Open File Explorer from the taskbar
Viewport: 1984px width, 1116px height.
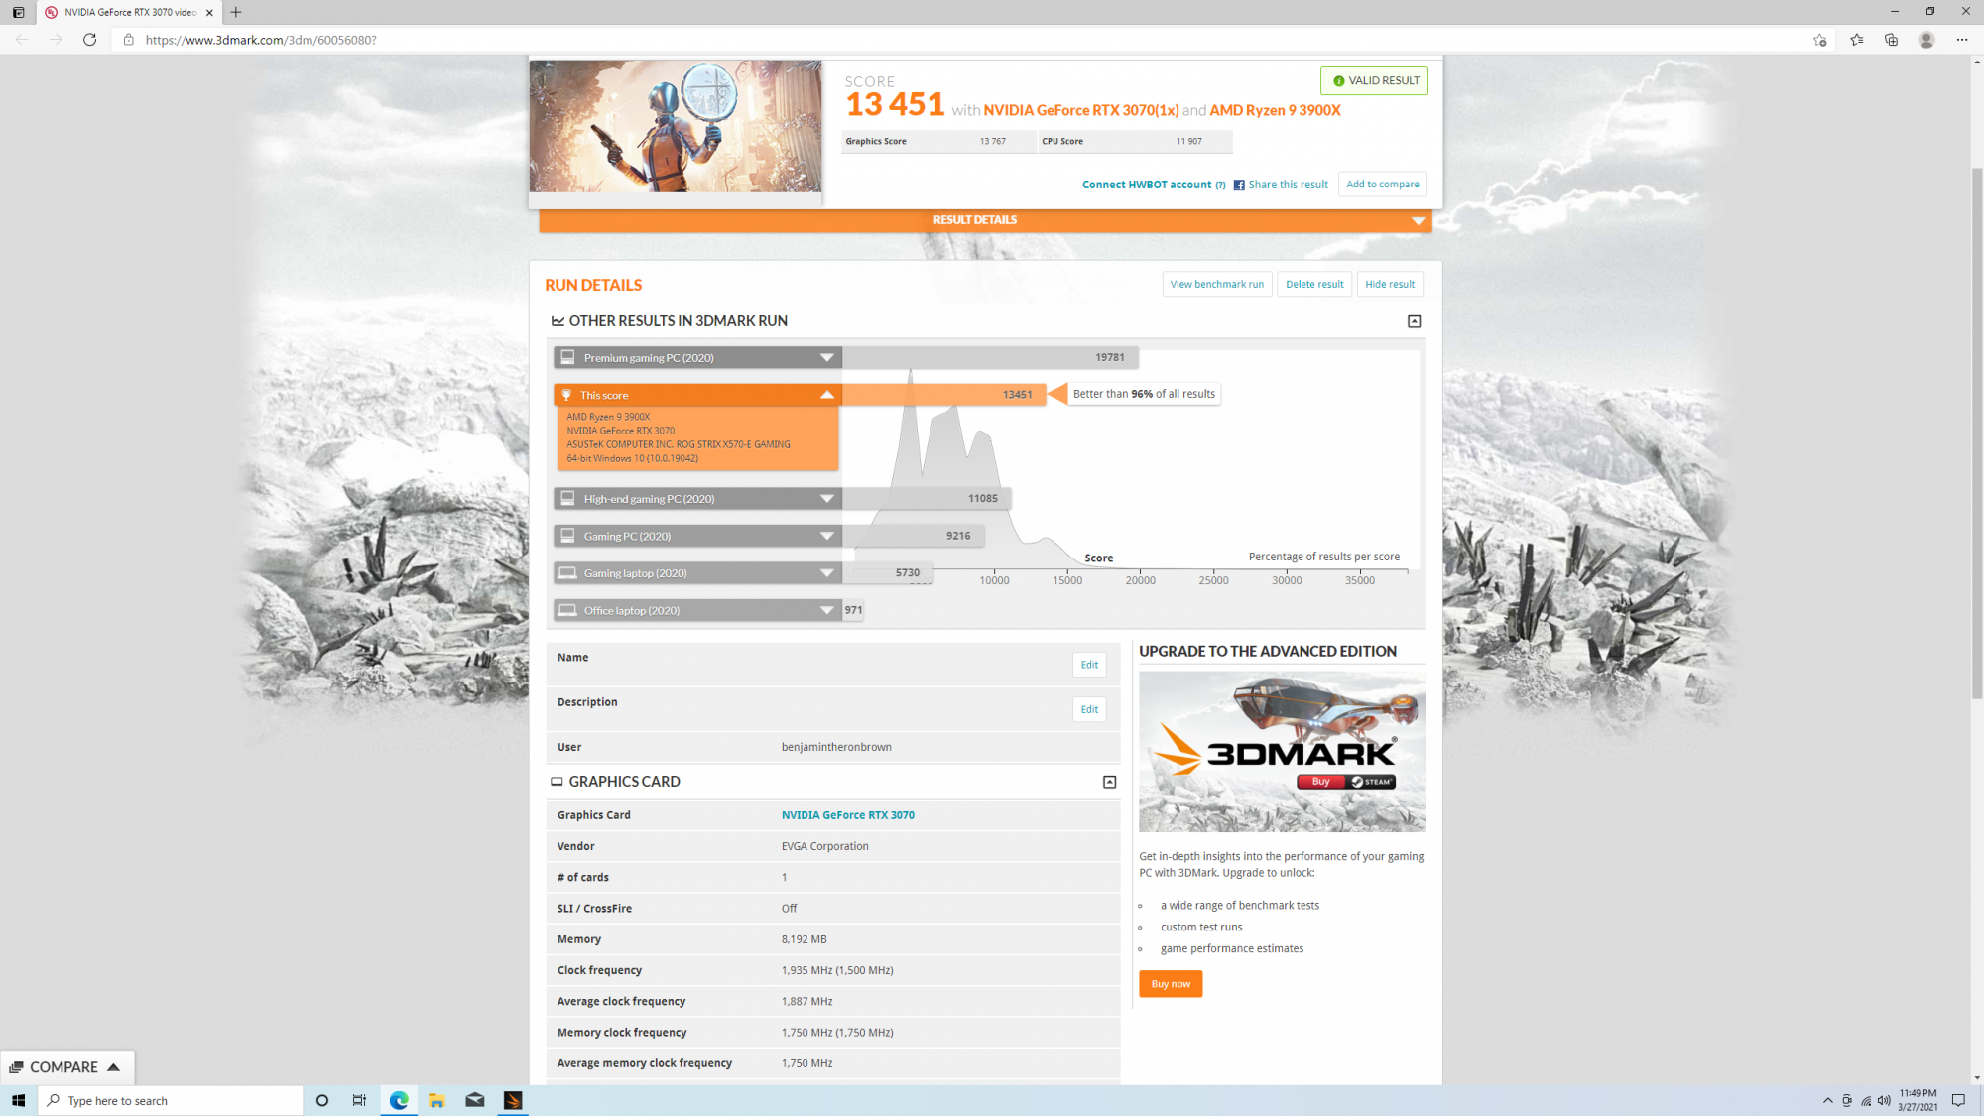(436, 1100)
